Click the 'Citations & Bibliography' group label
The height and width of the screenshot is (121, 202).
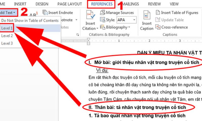(x=109, y=35)
